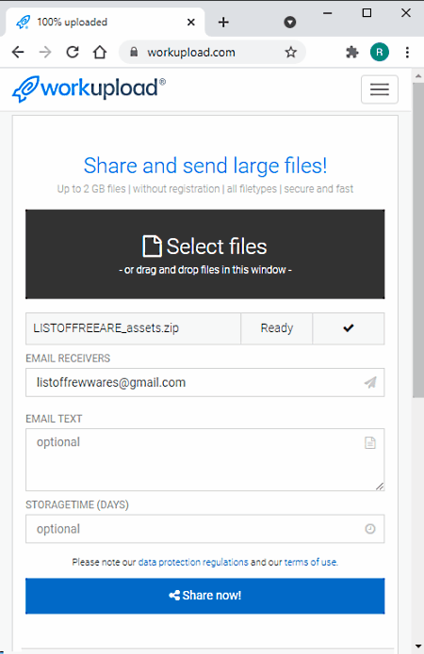Viewport: 424px width, 654px height.
Task: Go to browser home page
Action: pyautogui.click(x=100, y=52)
